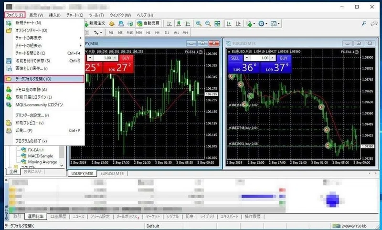Viewport: 382px width, 230px height.
Task: Toggle auto scroll chart icon
Action: click(229, 23)
